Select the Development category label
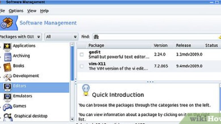The width and height of the screenshot is (221, 124). click(26, 76)
